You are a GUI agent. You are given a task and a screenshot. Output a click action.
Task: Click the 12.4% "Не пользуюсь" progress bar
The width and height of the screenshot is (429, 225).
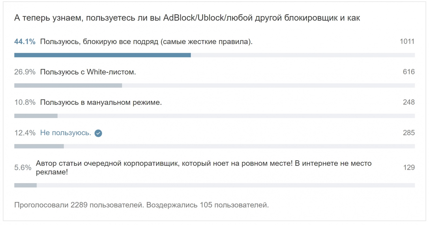pos(39,146)
